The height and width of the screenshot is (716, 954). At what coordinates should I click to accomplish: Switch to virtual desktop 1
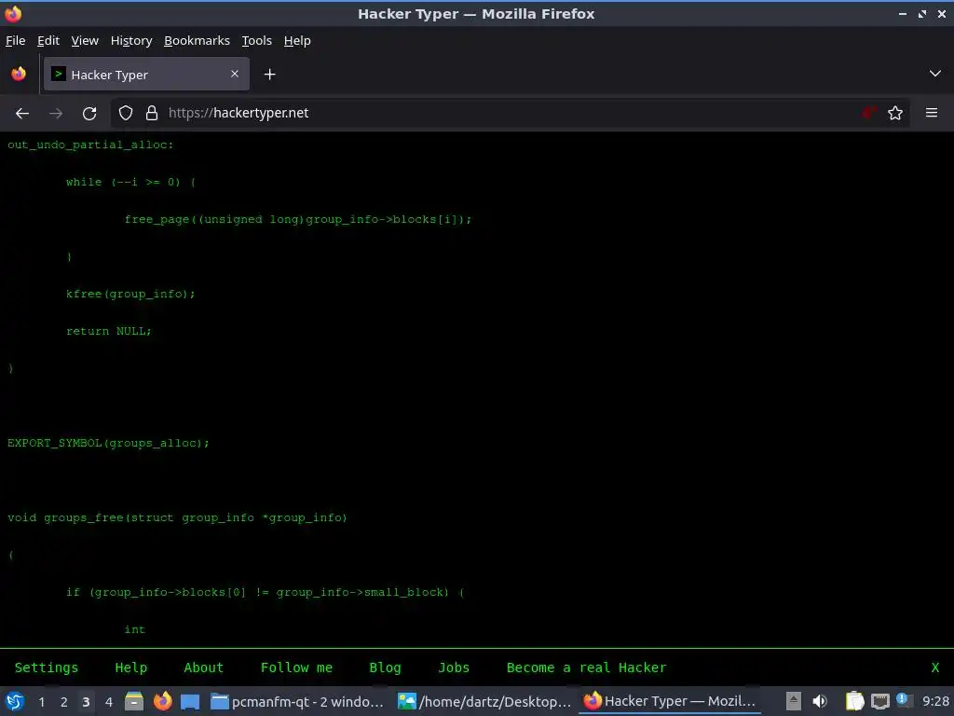41,702
